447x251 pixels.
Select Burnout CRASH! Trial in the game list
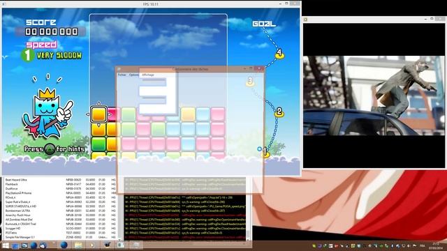tap(61, 224)
